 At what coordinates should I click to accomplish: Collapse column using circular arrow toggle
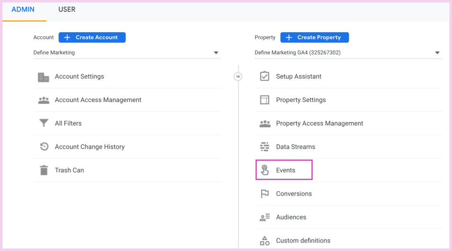click(238, 77)
